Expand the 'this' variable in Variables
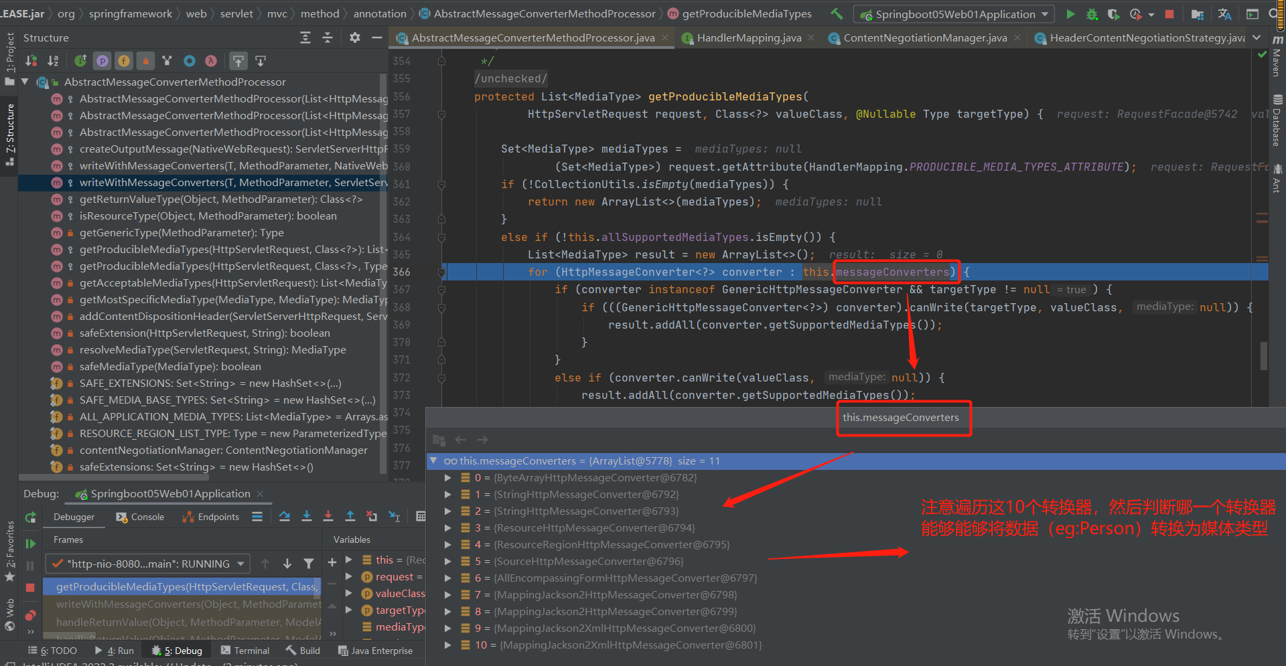 click(349, 560)
